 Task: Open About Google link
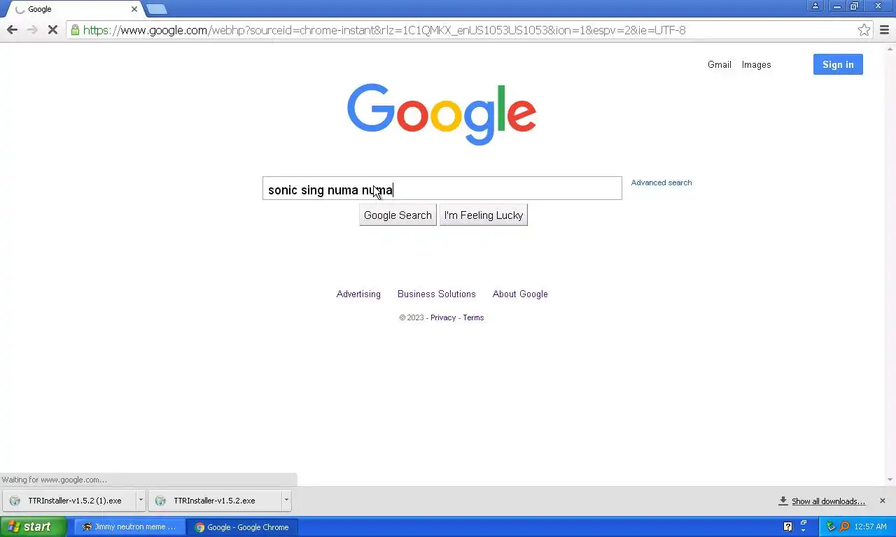[520, 294]
